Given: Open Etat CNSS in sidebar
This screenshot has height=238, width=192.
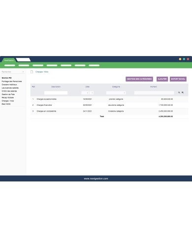Looking at the screenshot, I should tap(6, 104).
